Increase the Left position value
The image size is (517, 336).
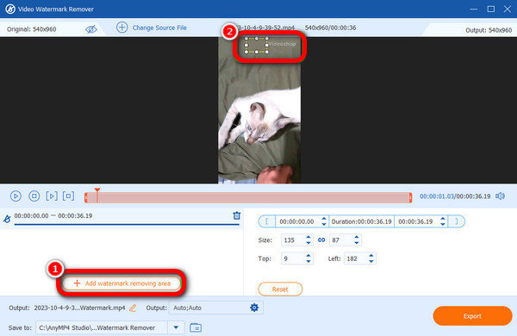(x=371, y=256)
